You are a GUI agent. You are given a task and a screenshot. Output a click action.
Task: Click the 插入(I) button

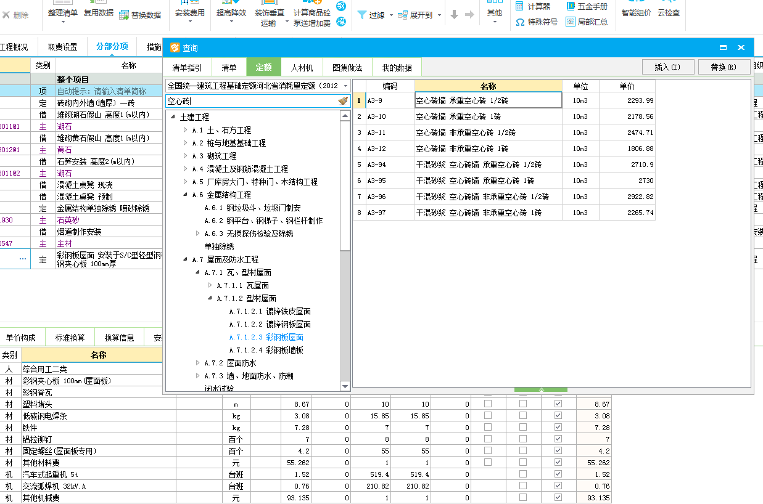pos(668,67)
